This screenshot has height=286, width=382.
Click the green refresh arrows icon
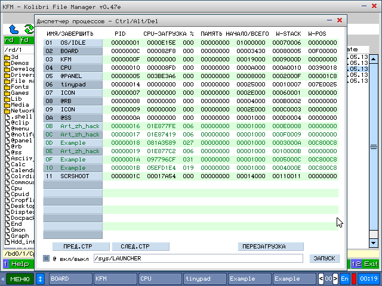(x=28, y=29)
